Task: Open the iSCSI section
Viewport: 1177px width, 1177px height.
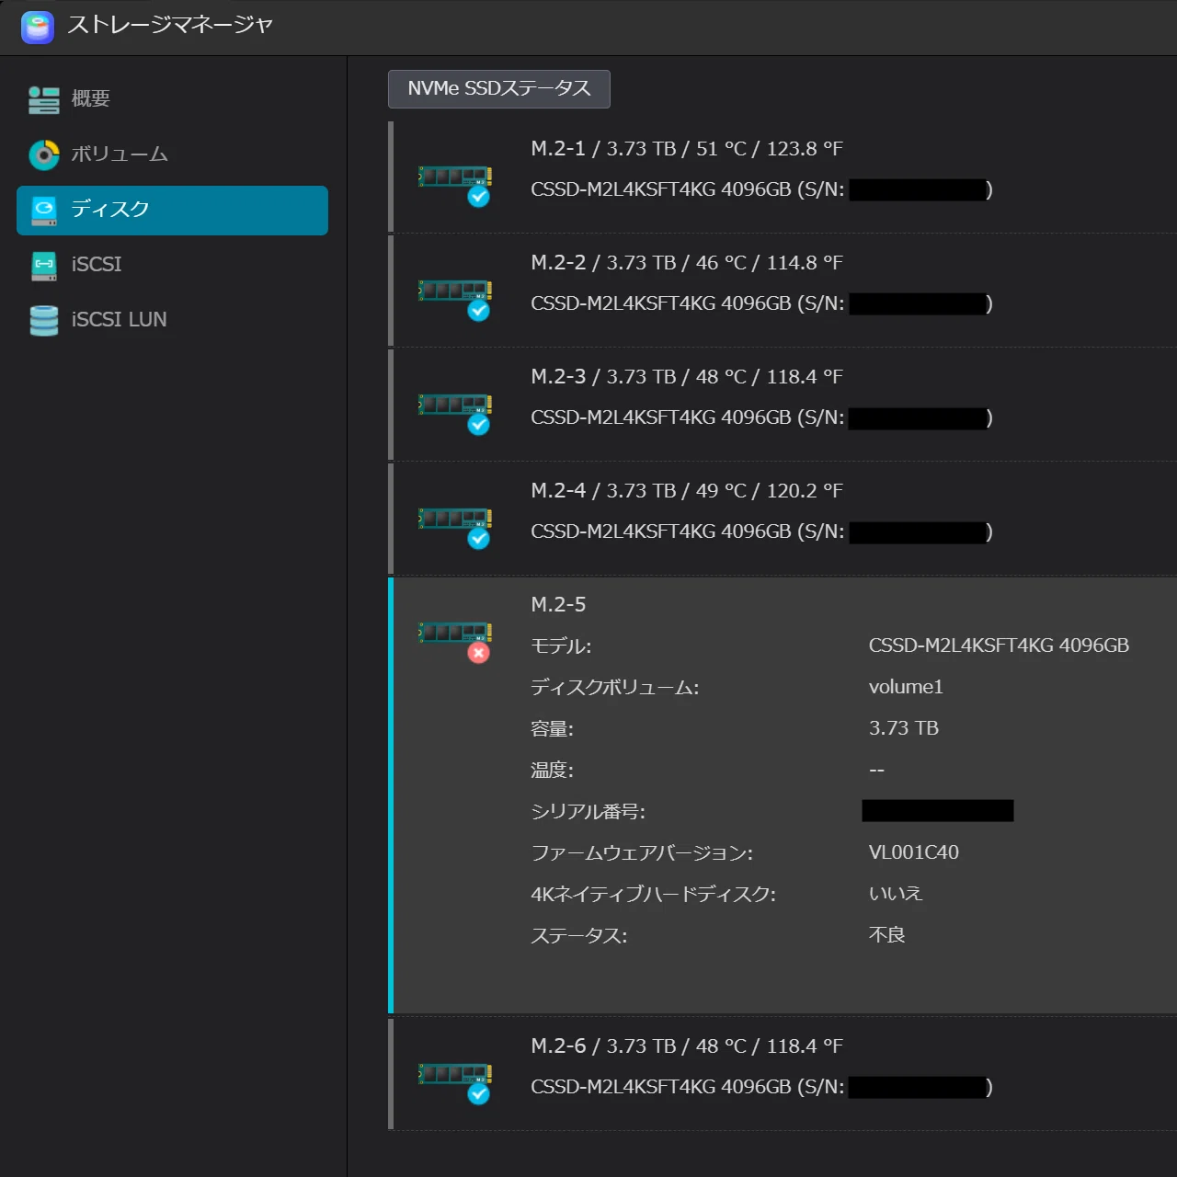Action: tap(172, 265)
